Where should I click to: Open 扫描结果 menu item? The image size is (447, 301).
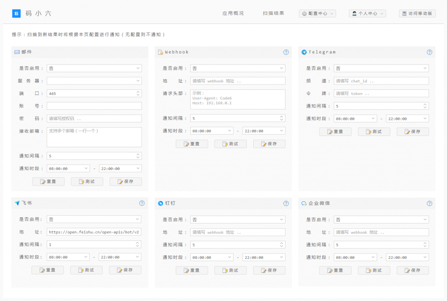point(273,14)
